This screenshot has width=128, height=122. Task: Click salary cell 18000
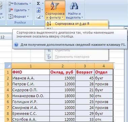click(63, 96)
